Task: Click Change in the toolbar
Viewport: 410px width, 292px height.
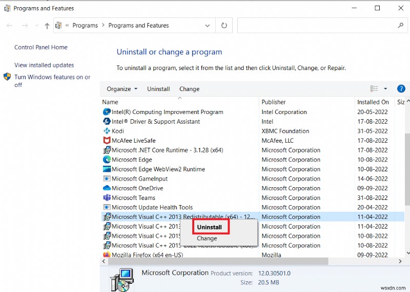Action: click(x=189, y=89)
